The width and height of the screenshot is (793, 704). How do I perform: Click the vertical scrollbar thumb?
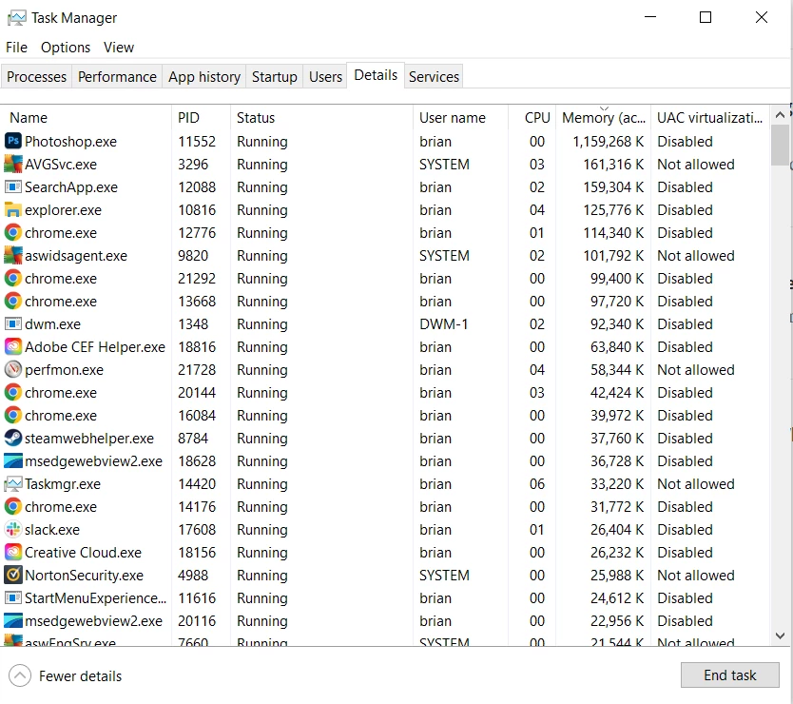point(780,146)
